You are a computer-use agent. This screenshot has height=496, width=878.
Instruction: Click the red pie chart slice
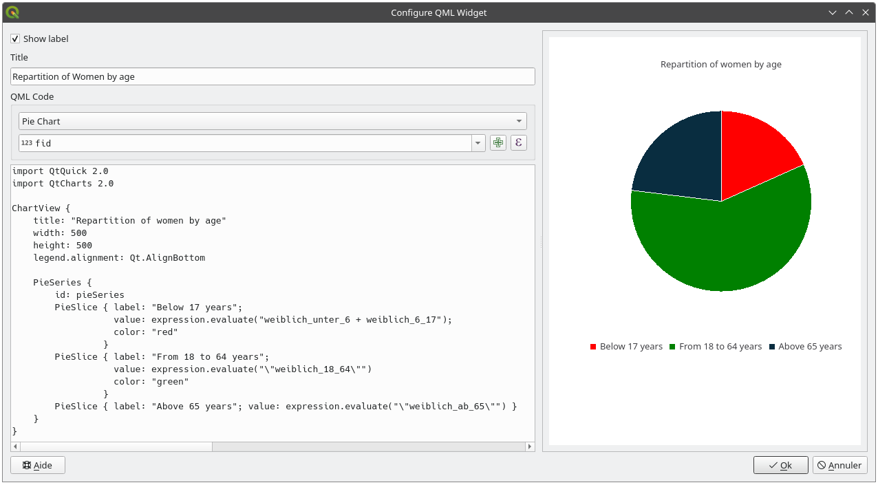click(753, 155)
